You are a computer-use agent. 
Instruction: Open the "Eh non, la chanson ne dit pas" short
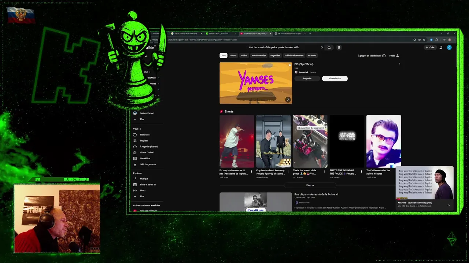pos(237,141)
